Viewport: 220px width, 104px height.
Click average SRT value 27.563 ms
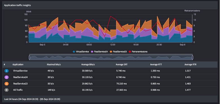click(x=122, y=90)
